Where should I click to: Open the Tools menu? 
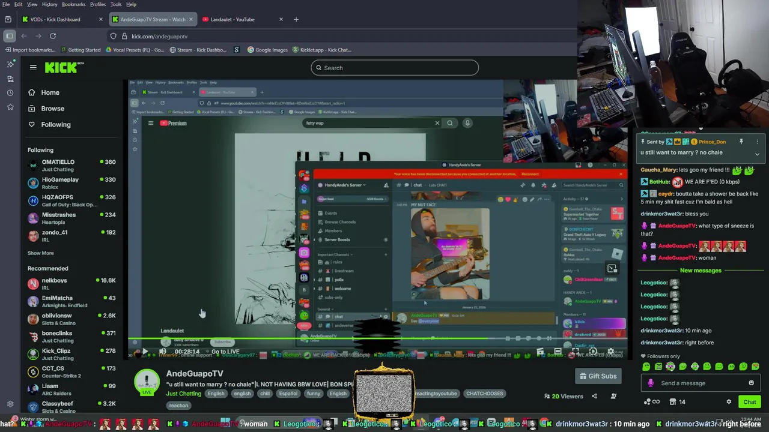coord(116,4)
